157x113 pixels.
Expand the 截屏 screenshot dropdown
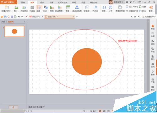[x=41, y=11]
